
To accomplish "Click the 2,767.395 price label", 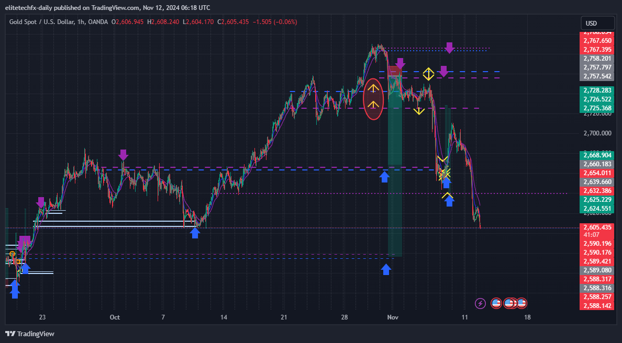I will click(597, 50).
